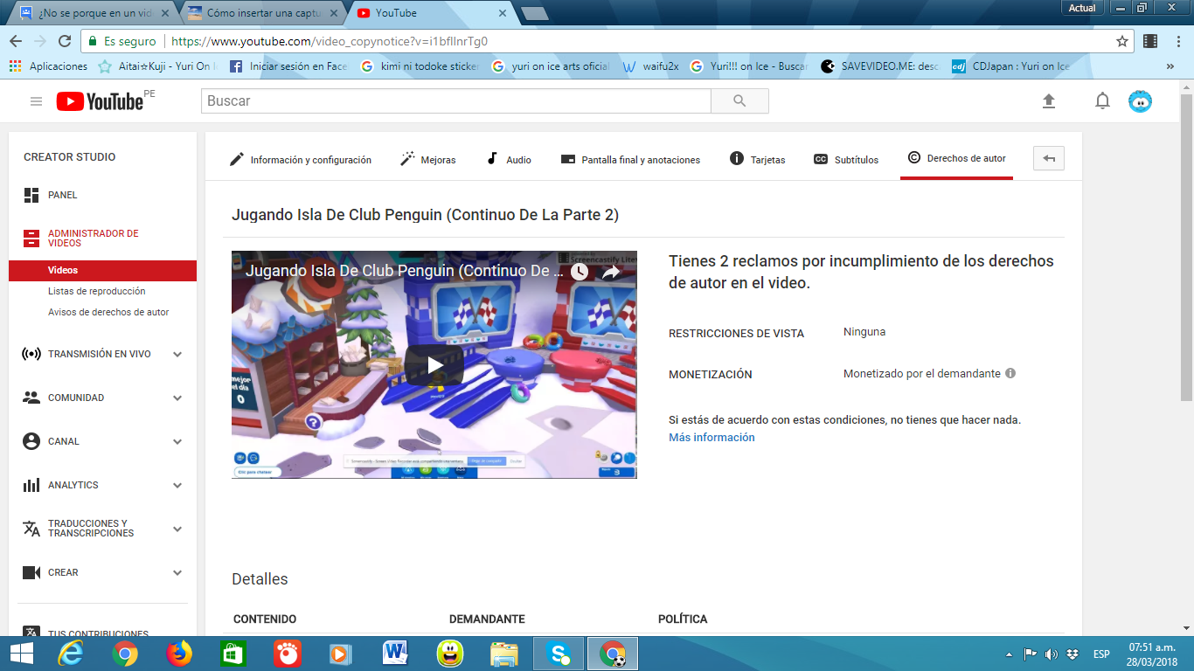Show hidden system tray icons
The image size is (1194, 671).
[1010, 654]
